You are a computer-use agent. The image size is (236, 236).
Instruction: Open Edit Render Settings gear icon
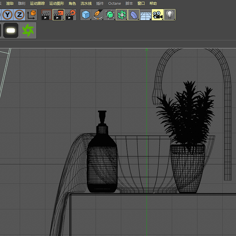[71, 14]
